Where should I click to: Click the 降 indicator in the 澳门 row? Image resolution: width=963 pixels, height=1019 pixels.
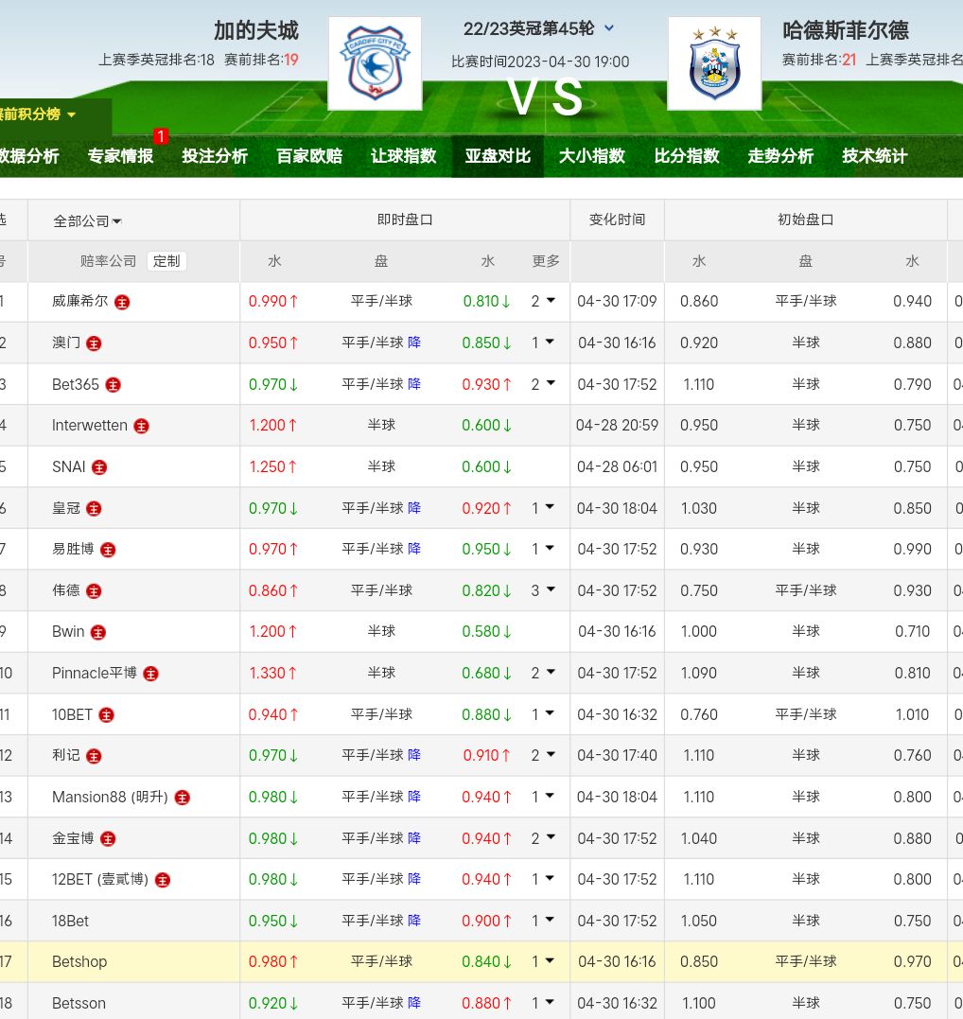(x=414, y=343)
